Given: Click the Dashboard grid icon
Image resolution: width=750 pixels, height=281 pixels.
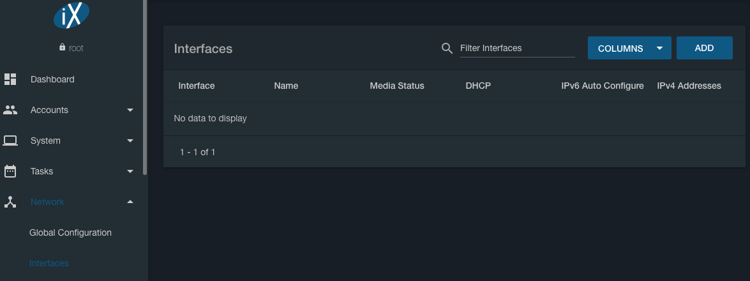Looking at the screenshot, I should (x=10, y=79).
